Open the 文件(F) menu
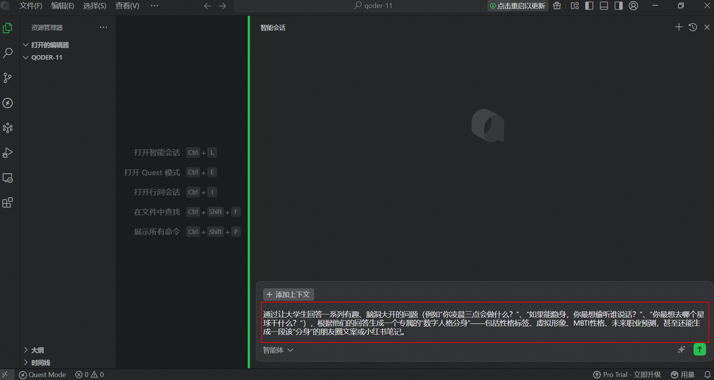714x380 pixels. point(31,6)
